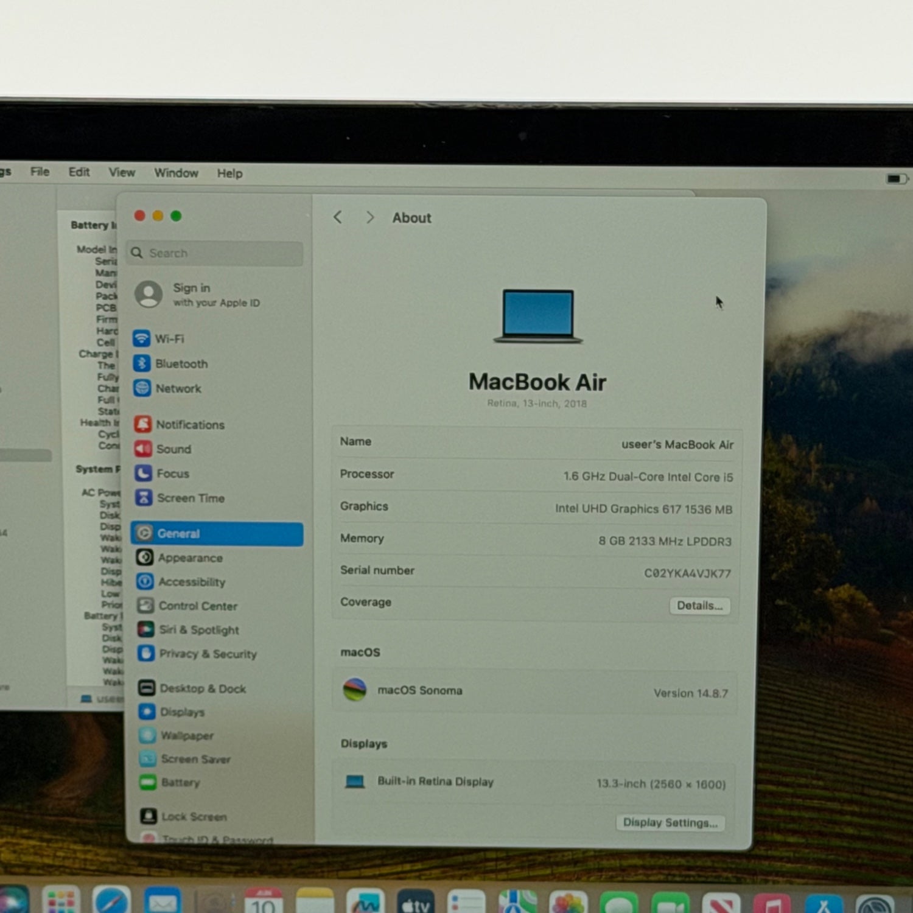
Task: Click the Details... button for Coverage
Action: [700, 606]
